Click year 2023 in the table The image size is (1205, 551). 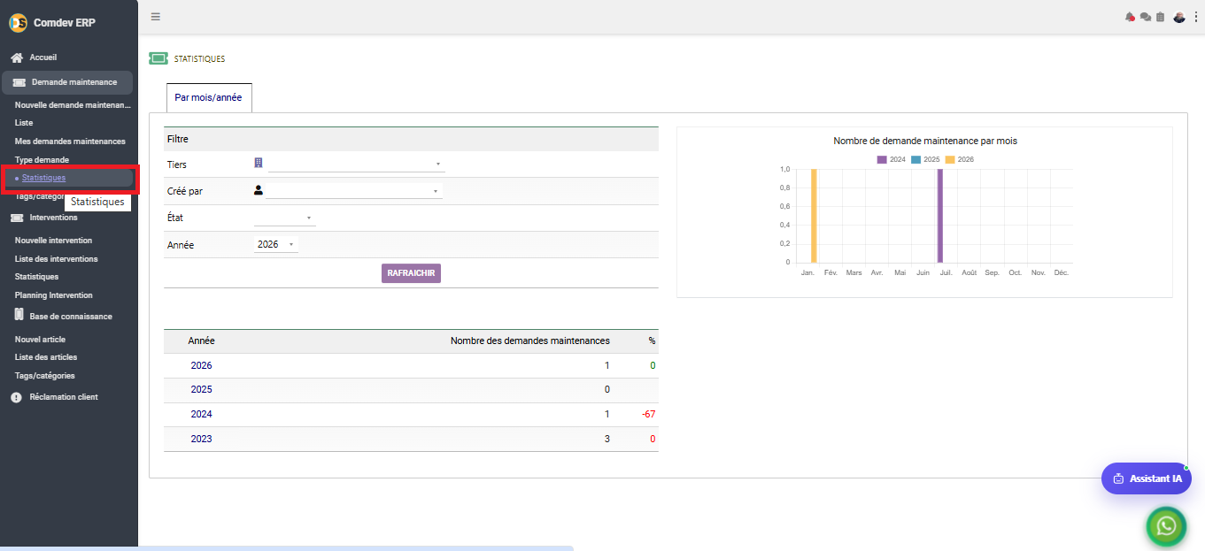(201, 439)
